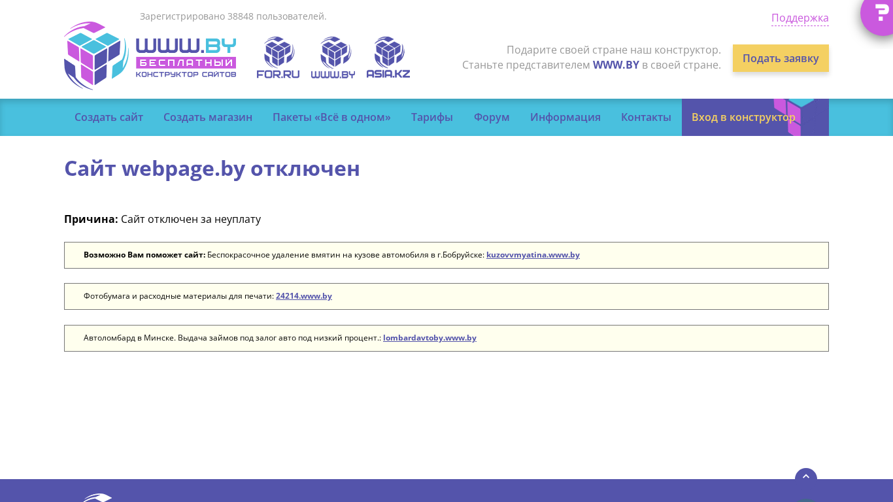Click text Зарегистрировано 38848 пользователей
Viewport: 893px width, 502px height.
[x=233, y=16]
